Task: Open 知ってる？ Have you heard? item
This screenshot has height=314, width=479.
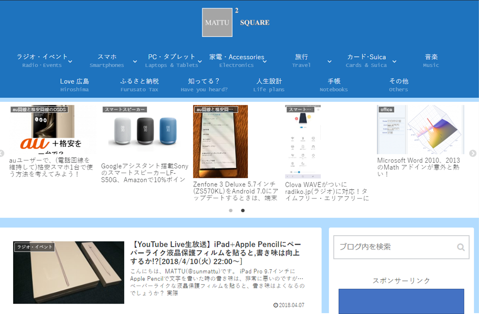Action: coord(204,85)
